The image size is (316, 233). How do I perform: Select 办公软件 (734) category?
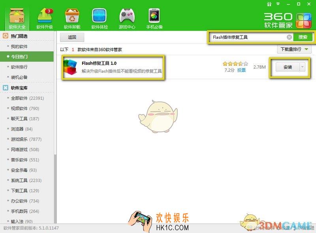coord(27,201)
